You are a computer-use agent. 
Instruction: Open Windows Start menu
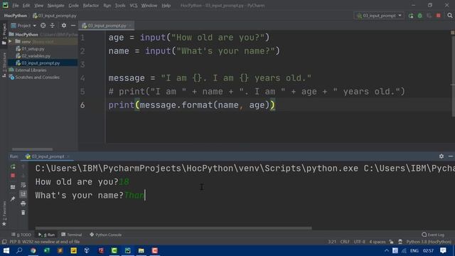coord(6,250)
